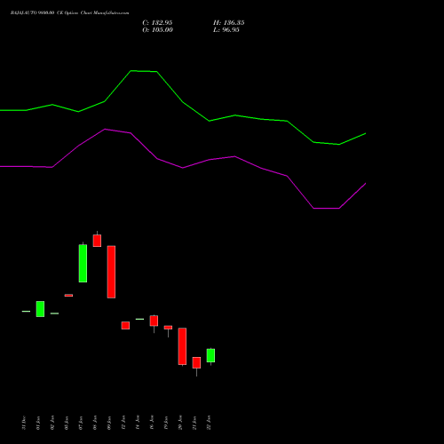The height and width of the screenshot is (444, 444).
Task: Select the close value 'C: 132.95'
Action: pos(157,23)
